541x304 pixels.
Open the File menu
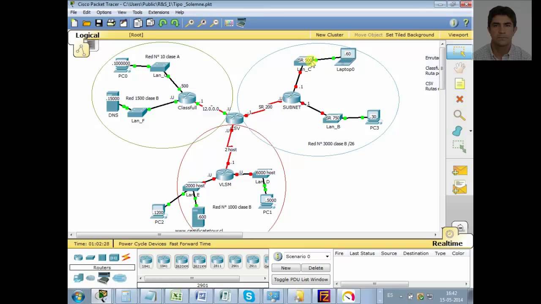[74, 12]
